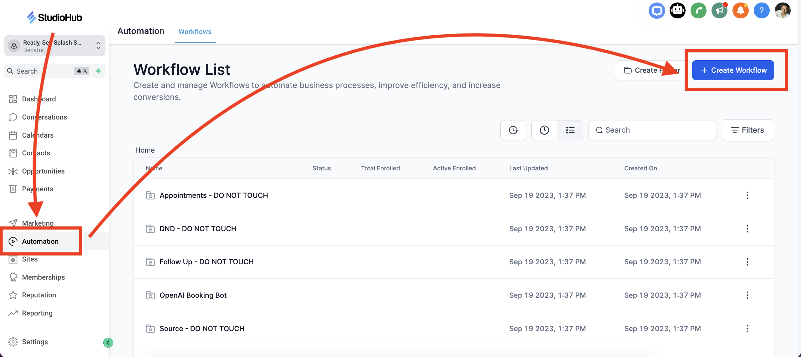Image resolution: width=801 pixels, height=357 pixels.
Task: Open options menu for OpenAI Booking Bot
Action: pyautogui.click(x=747, y=295)
